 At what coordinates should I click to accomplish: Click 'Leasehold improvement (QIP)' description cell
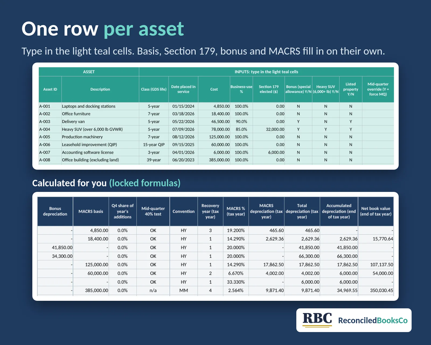click(100, 145)
